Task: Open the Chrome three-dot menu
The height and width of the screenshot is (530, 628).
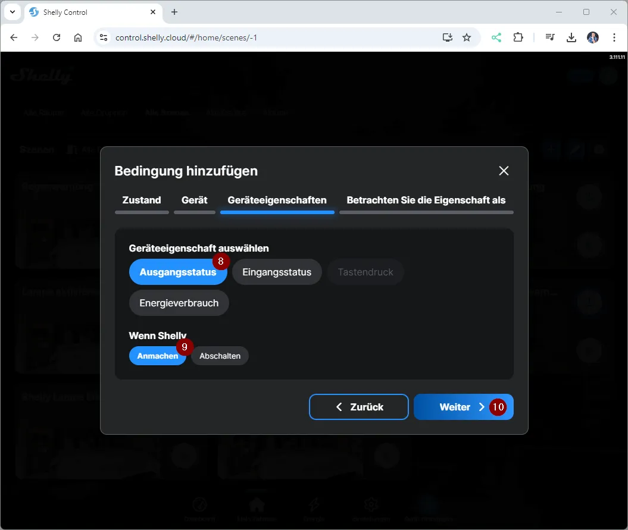Action: point(614,37)
